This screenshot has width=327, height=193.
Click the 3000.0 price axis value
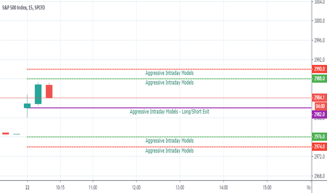tap(319, 21)
